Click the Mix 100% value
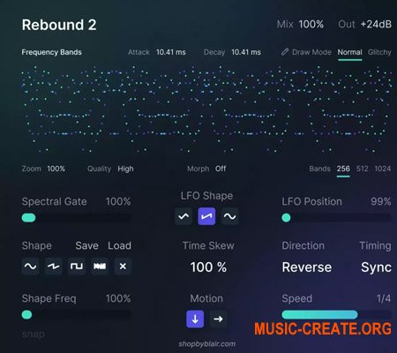397x353 pixels. point(311,25)
